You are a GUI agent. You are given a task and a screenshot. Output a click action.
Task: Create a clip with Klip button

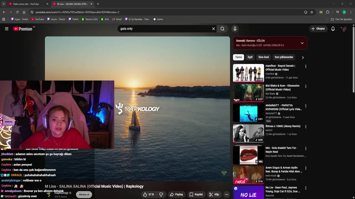tap(214, 195)
